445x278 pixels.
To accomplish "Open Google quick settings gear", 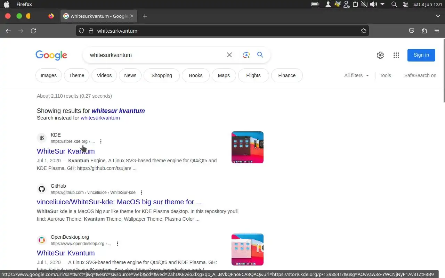I will pos(380,55).
